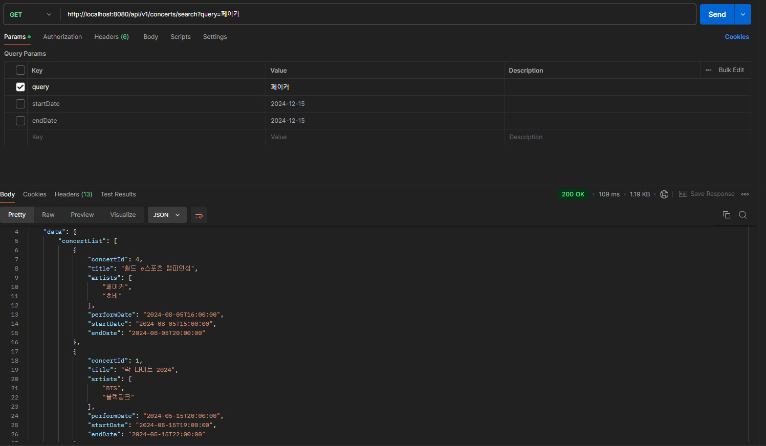
Task: Open response in web browser via globe icon
Action: [664, 194]
